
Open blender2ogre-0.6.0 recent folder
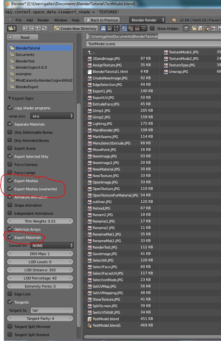pyautogui.click(x=40, y=67)
